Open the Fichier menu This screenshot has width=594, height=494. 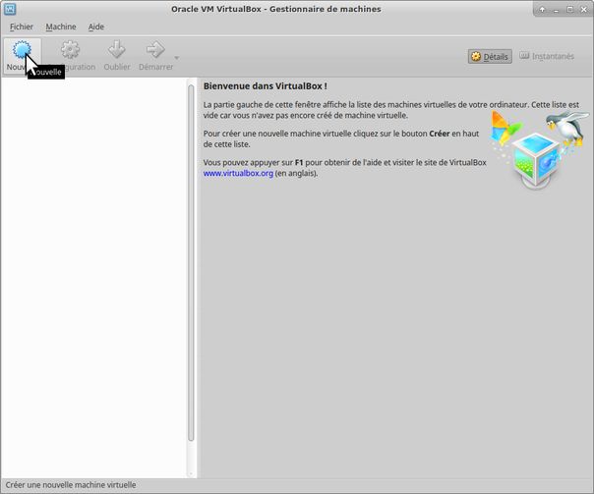[x=22, y=27]
